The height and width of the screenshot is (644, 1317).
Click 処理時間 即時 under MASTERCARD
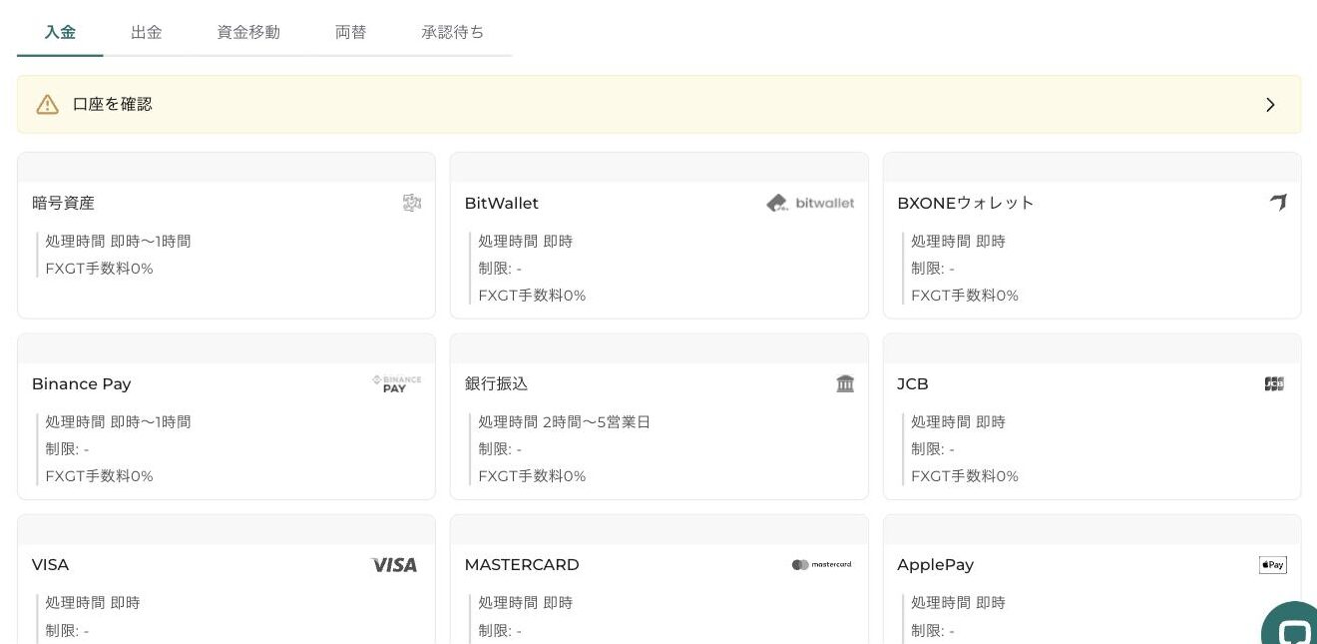[x=525, y=603]
